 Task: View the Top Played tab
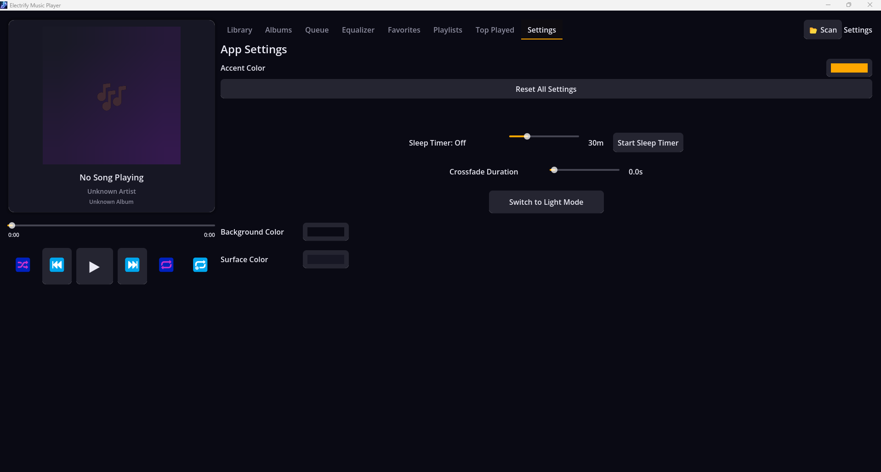[495, 30]
